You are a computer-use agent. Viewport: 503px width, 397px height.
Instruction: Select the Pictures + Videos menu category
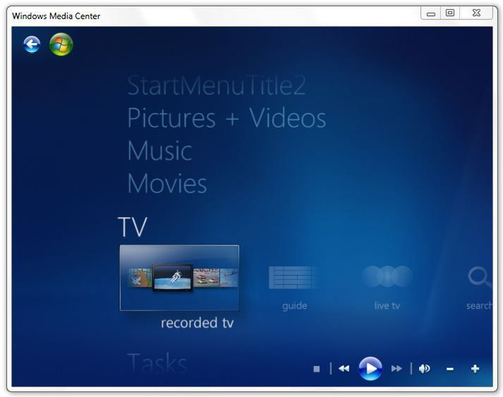click(x=226, y=118)
